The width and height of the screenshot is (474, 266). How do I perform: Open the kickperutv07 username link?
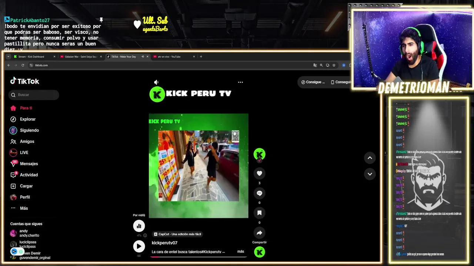pyautogui.click(x=164, y=243)
